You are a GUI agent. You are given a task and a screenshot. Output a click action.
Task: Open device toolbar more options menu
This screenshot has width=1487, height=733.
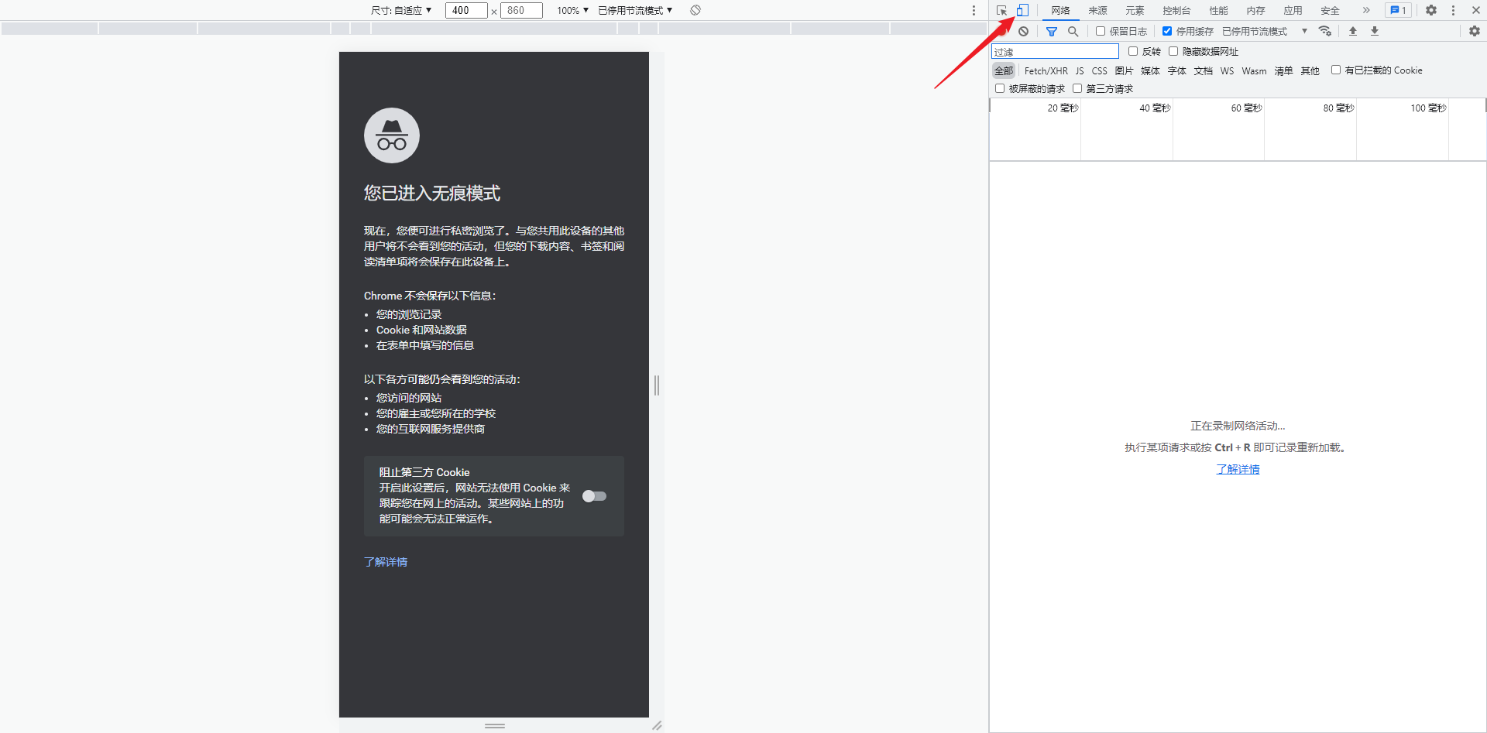coord(974,10)
